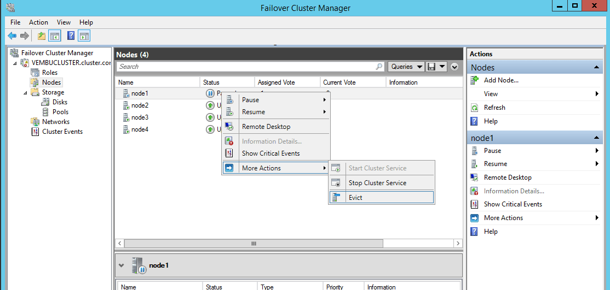Viewport: 610px width, 290px height.
Task: Select Pools in the Storage tree
Action: 60,112
